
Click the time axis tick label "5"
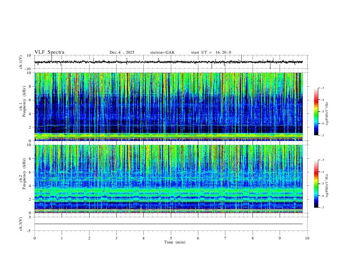pos(171,238)
